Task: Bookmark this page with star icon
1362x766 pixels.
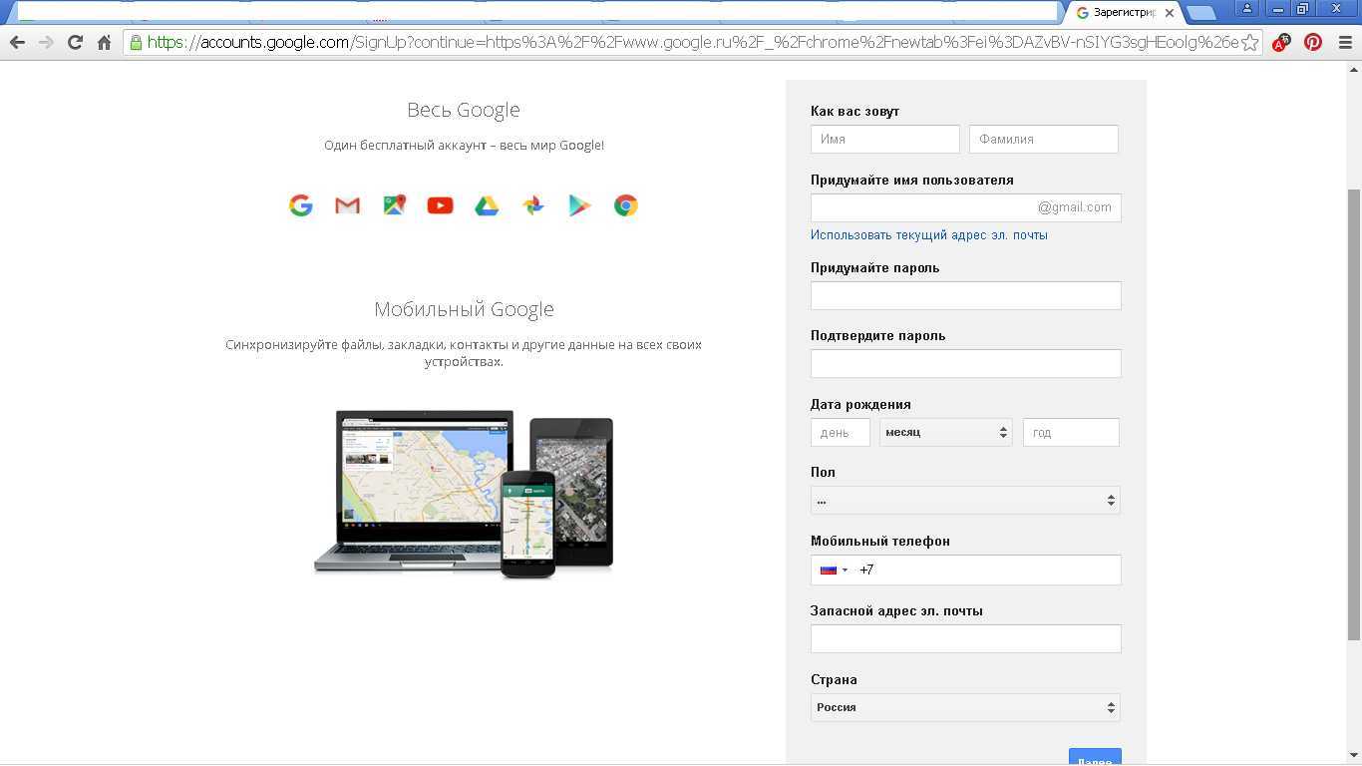Action: 1249,43
